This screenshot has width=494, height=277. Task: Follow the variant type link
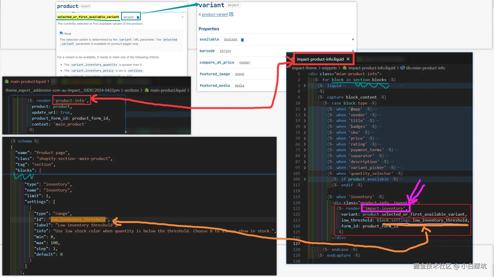point(128,17)
